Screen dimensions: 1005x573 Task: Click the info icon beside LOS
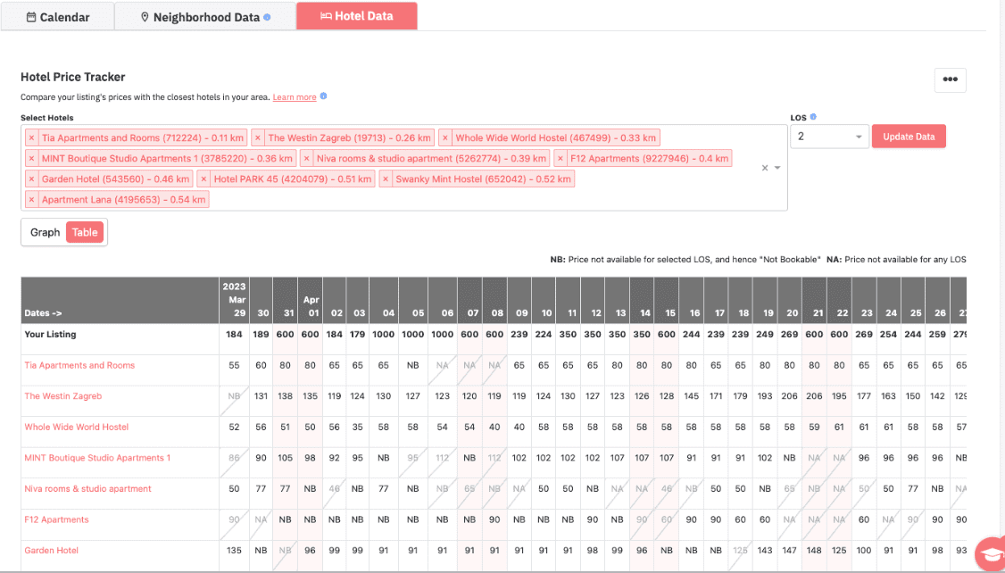pyautogui.click(x=813, y=117)
